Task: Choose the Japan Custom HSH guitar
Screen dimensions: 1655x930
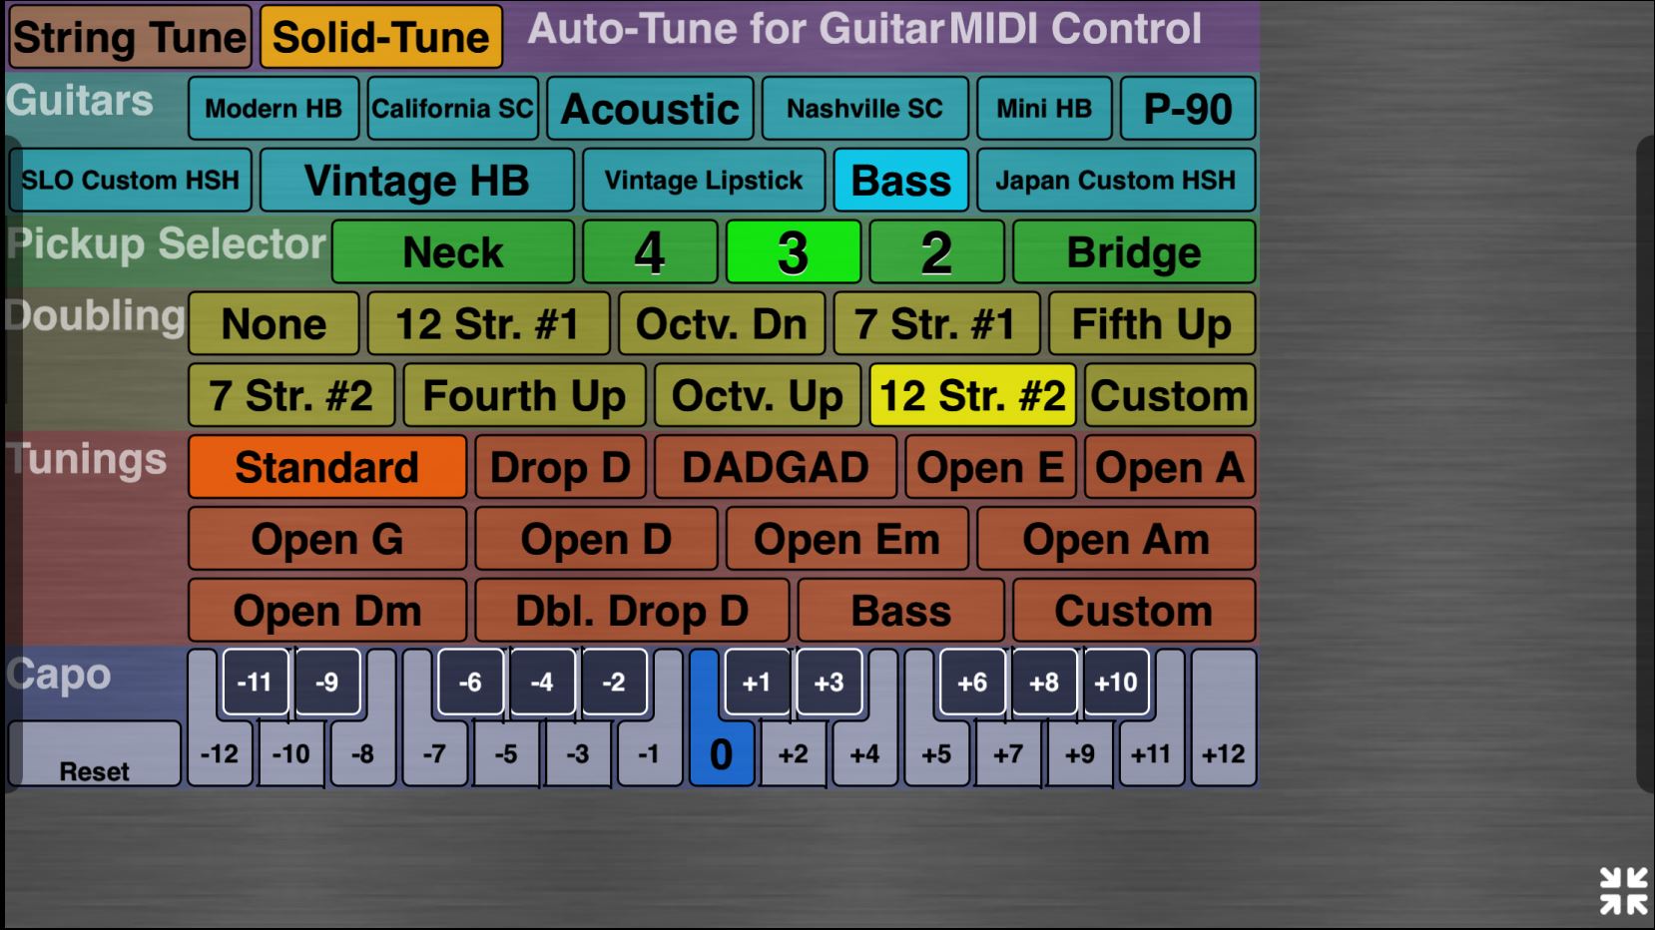Action: coord(1116,180)
